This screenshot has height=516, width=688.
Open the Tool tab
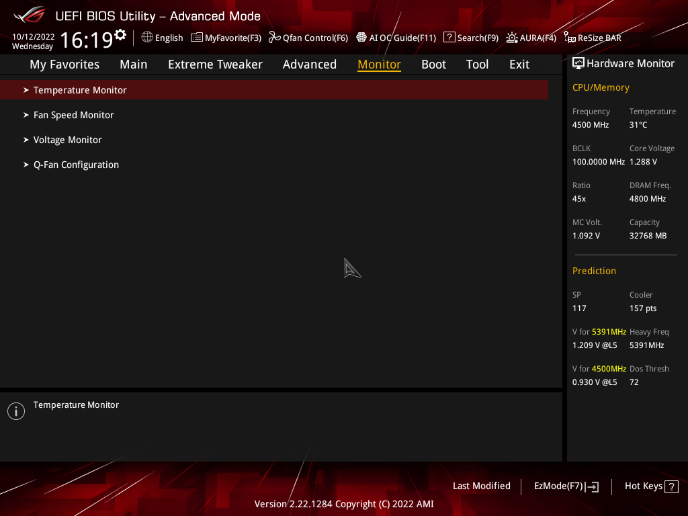point(477,64)
